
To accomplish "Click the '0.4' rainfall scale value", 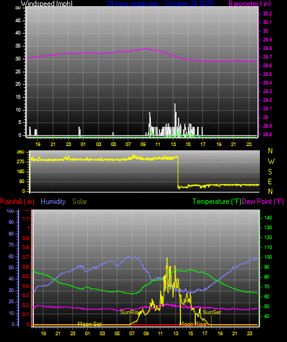I will [26, 286].
